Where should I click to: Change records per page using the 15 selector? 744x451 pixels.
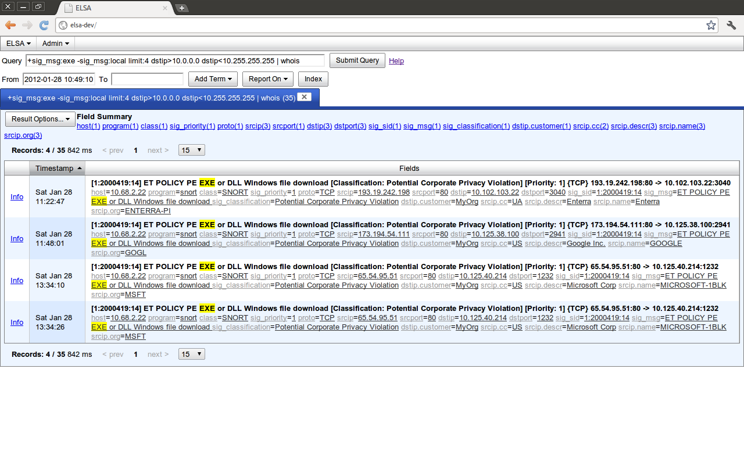191,149
